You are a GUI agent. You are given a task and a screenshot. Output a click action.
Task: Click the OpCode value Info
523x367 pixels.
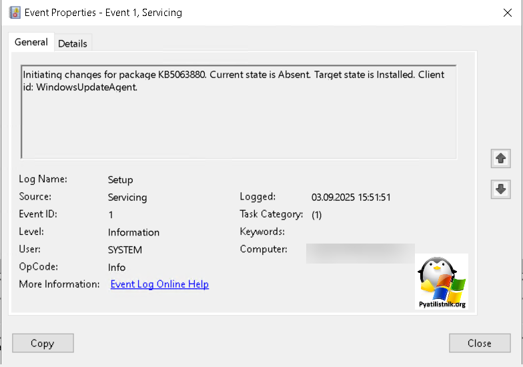tap(117, 267)
